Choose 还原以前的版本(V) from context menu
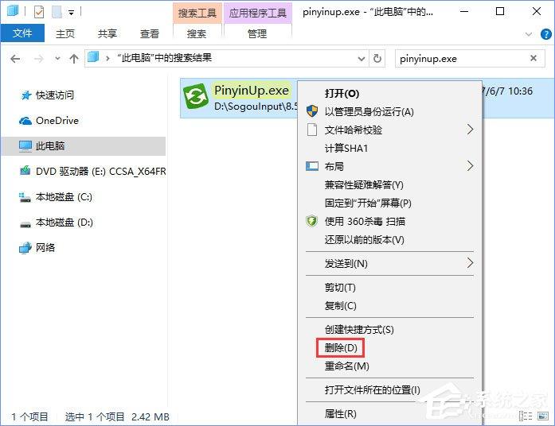Viewport: 555px width, 426px height. tap(389, 240)
